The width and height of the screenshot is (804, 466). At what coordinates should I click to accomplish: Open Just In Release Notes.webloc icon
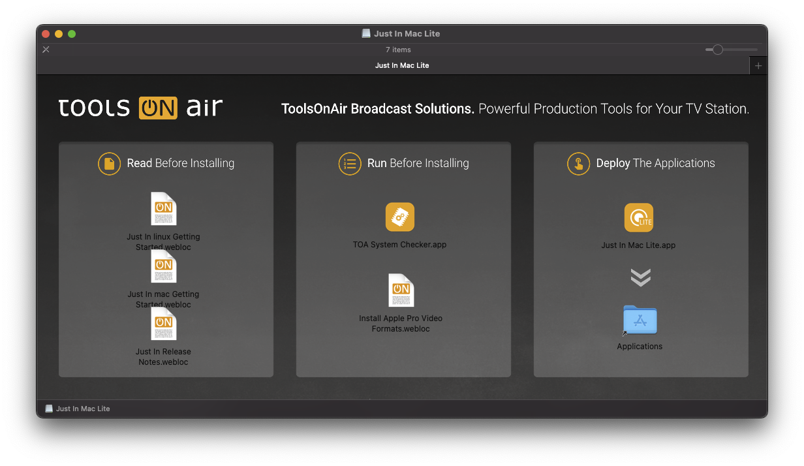coord(163,324)
